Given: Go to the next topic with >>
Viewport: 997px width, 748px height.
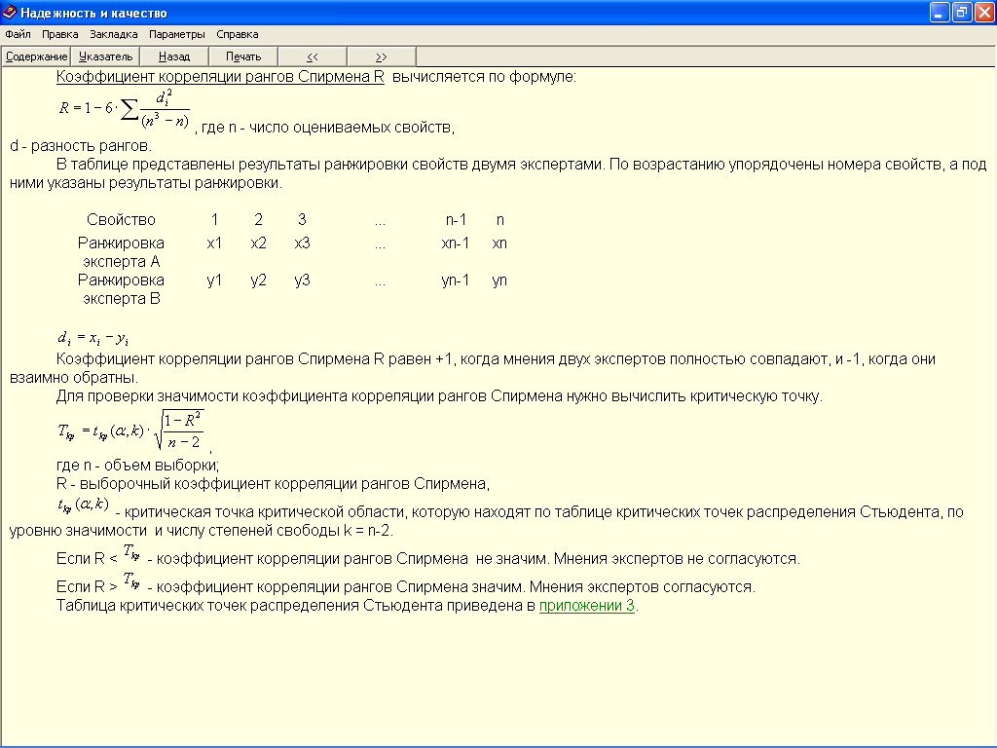Looking at the screenshot, I should pos(382,56).
